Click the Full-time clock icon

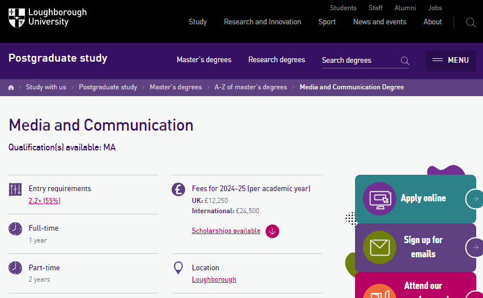[x=15, y=229]
